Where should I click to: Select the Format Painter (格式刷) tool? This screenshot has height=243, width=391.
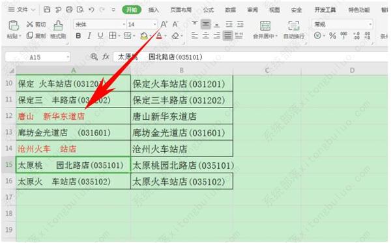point(58,25)
